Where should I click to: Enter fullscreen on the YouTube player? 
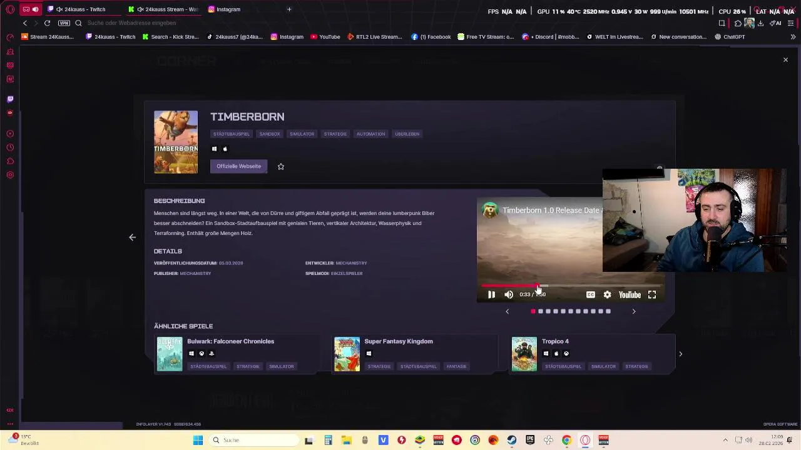[x=652, y=294]
